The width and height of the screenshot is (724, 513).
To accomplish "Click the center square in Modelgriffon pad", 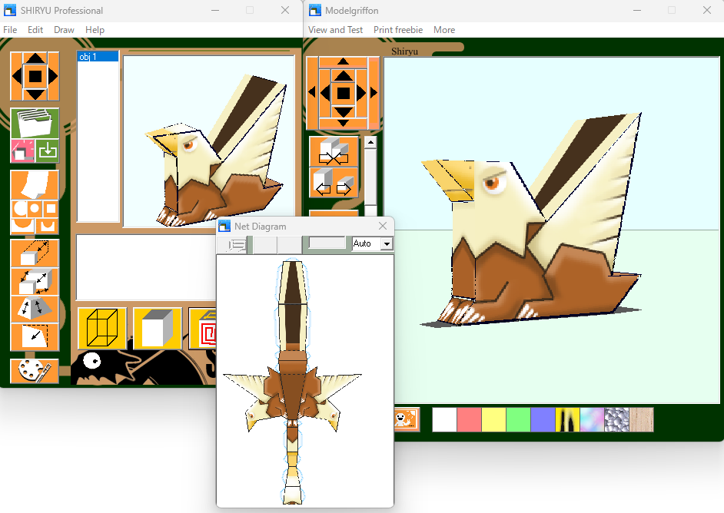I will 343,94.
